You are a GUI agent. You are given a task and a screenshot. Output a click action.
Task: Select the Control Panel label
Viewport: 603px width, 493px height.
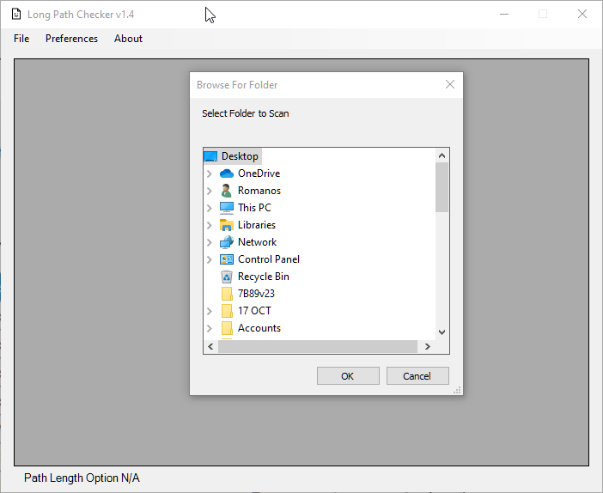[x=268, y=259]
